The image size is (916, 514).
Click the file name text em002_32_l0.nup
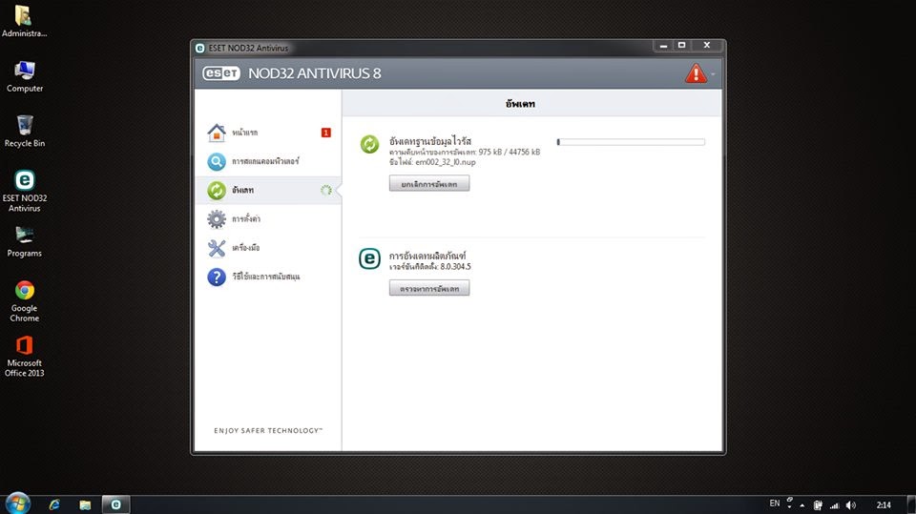pos(446,162)
